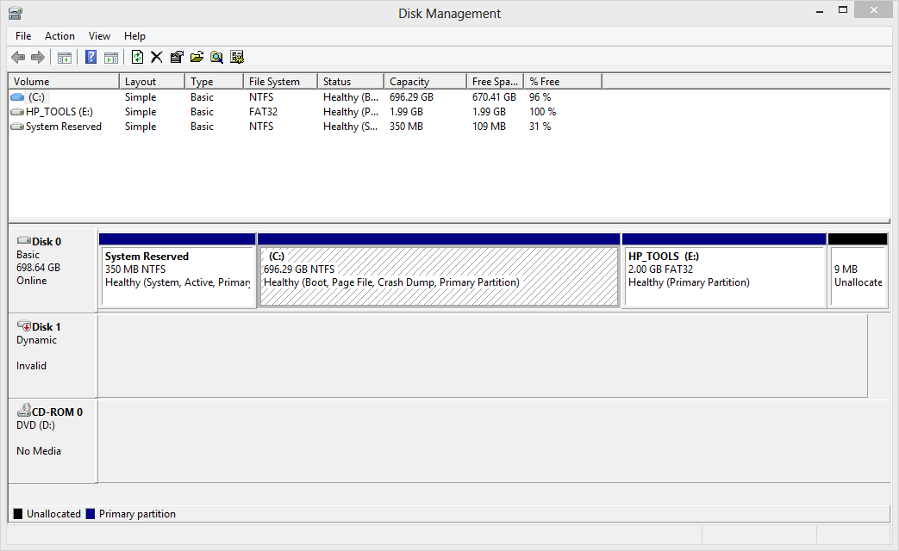The image size is (899, 551).
Task: Maximize the Disk Management window
Action: tap(843, 10)
